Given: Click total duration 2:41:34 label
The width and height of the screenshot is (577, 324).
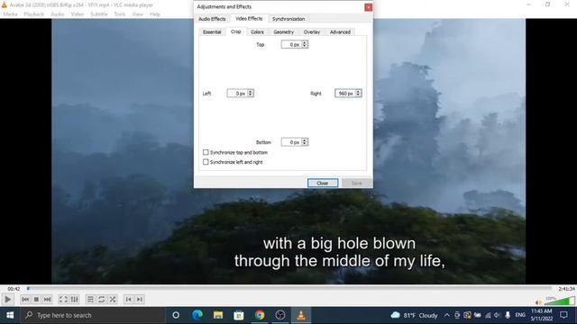Looking at the screenshot, I should [566, 289].
